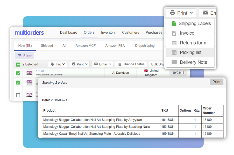Click customer name A. Davidson

click(120, 73)
